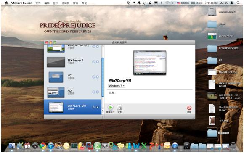This screenshot has height=153, width=244.
Task: Click the Wi-Fi status icon in menu bar
Action: point(167,3)
